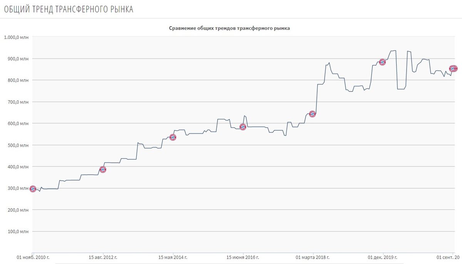Click chart title 'Сравнение общих трендов трансферного рынка'
The width and height of the screenshot is (462, 264).
coord(229,28)
